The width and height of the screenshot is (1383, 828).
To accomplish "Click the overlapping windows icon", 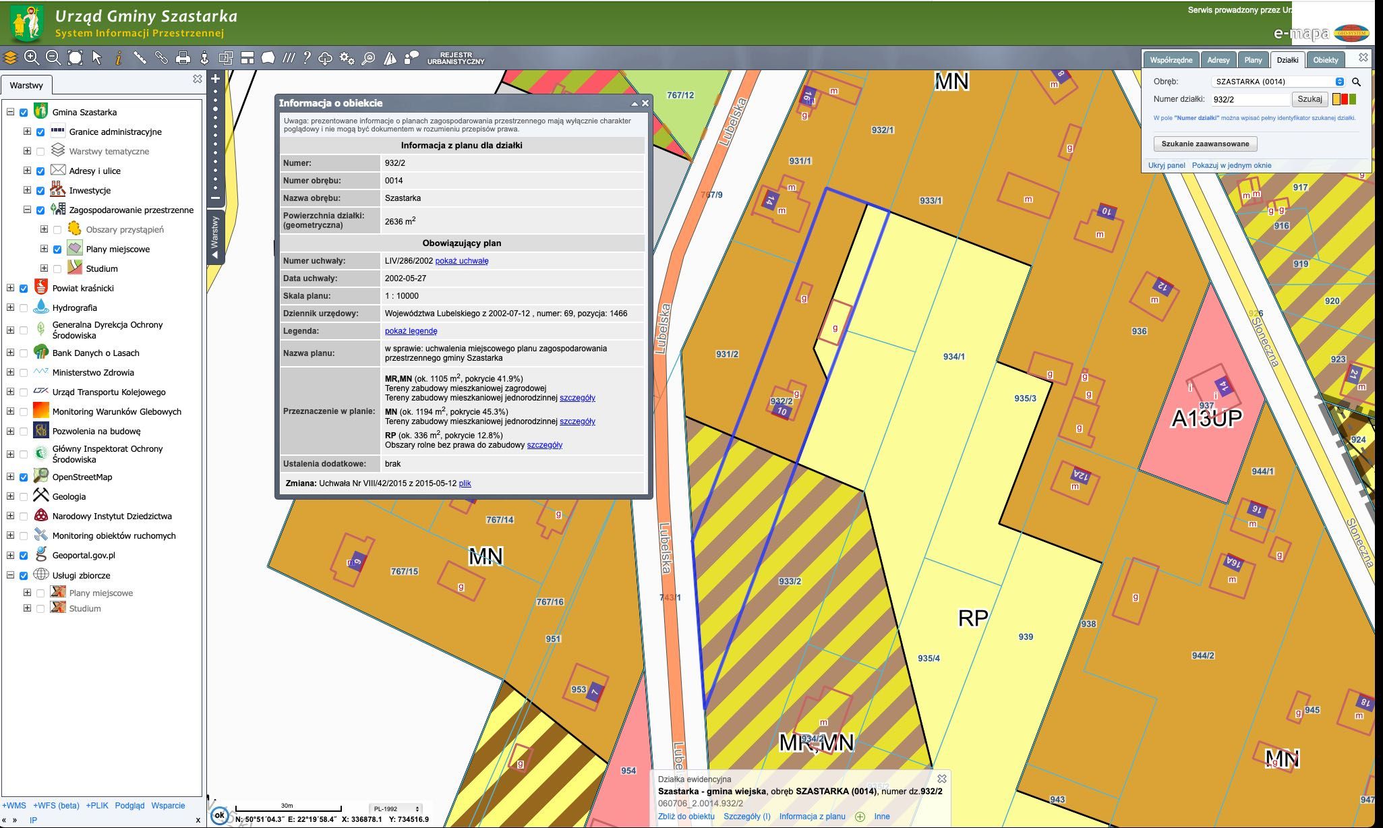I will [x=226, y=58].
